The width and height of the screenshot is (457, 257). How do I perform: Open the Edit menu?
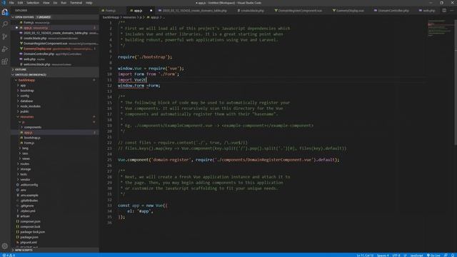pos(20,3)
